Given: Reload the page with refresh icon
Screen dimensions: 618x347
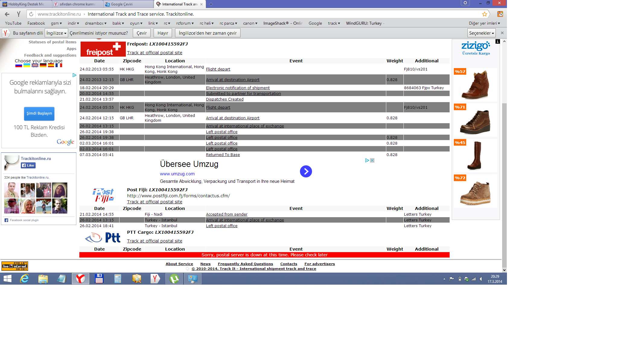Looking at the screenshot, I should 31,14.
